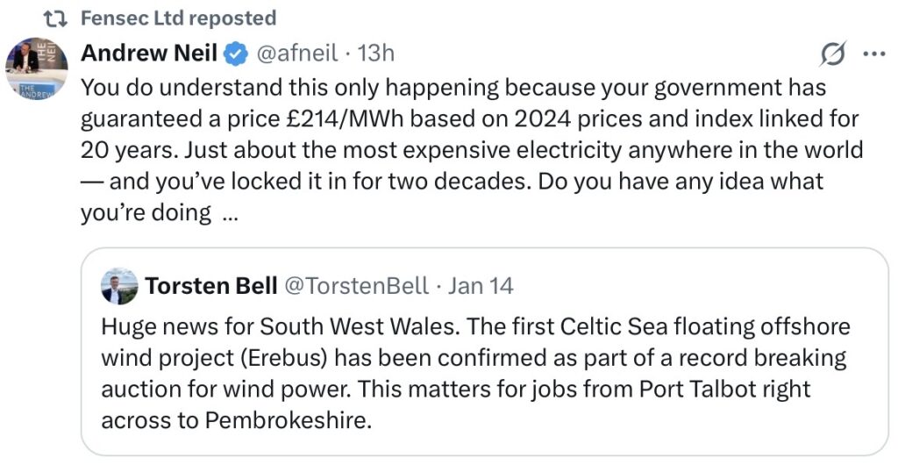Click Torsten Bell's small avatar
The height and width of the screenshot is (465, 898).
coord(119,286)
